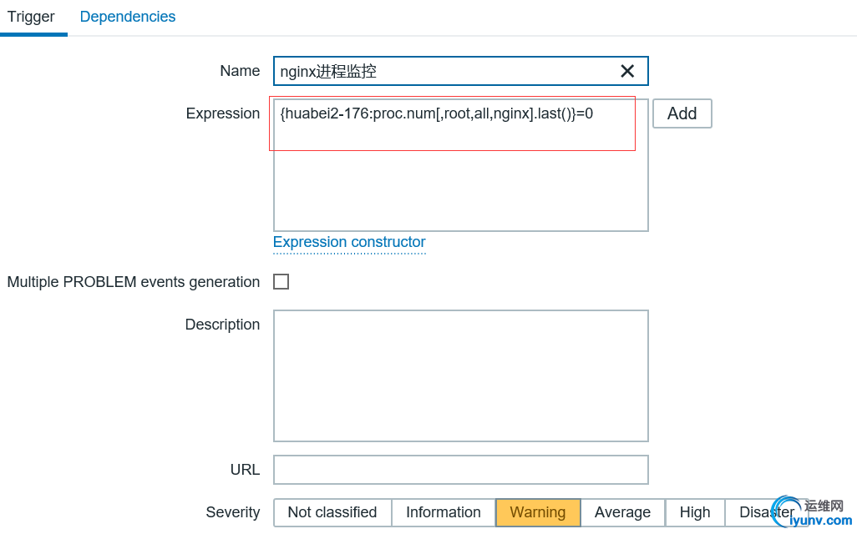This screenshot has height=534, width=857.
Task: Choose Average severity level
Action: point(622,512)
